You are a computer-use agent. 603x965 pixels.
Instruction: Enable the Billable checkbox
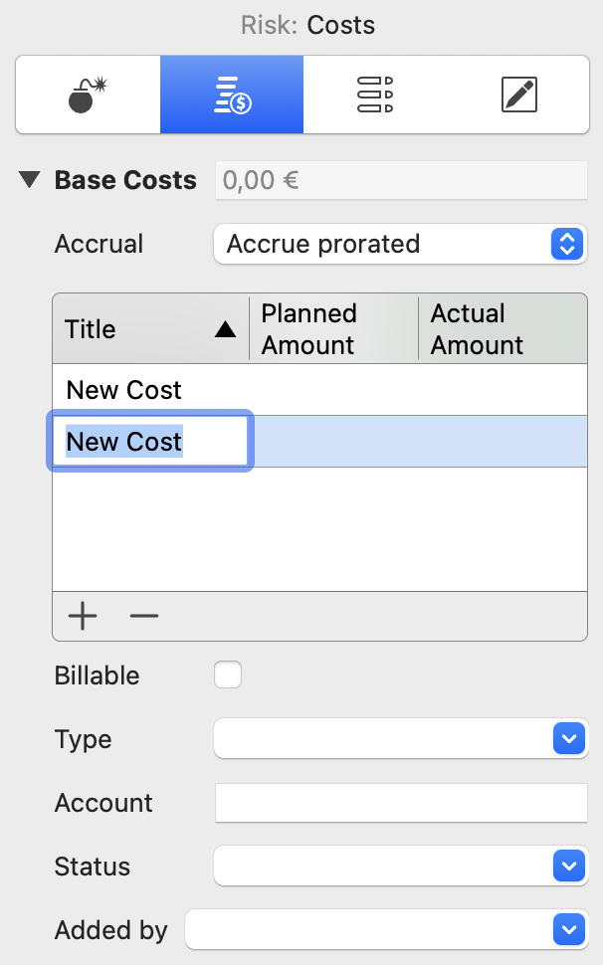(x=227, y=675)
